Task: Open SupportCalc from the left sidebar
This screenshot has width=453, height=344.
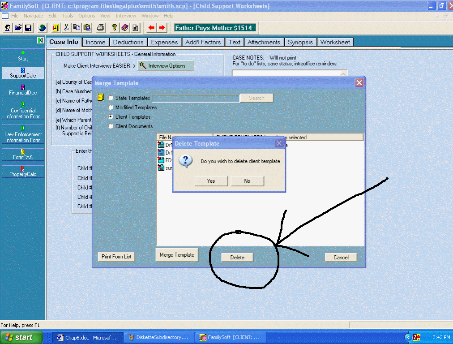Action: coord(23,73)
